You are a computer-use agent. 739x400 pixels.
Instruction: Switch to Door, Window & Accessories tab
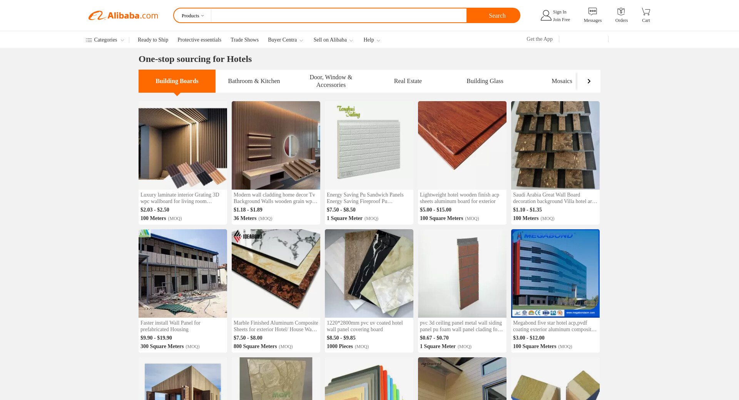331,81
